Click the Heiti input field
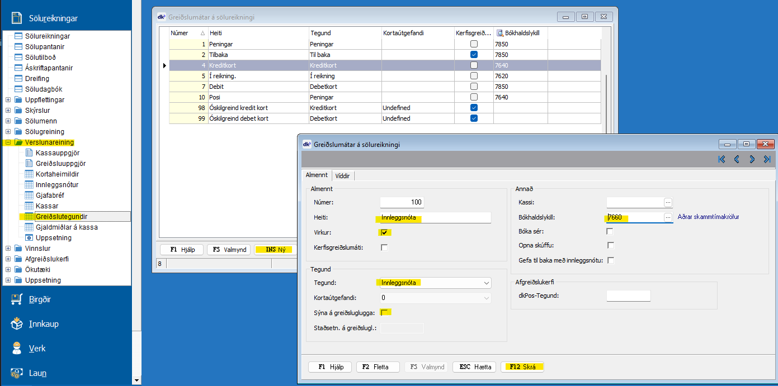Viewport: 778px width, 386px height. (x=435, y=218)
